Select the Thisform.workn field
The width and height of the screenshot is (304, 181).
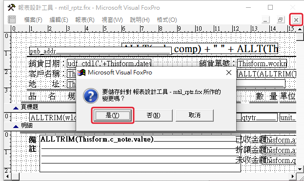262,63
